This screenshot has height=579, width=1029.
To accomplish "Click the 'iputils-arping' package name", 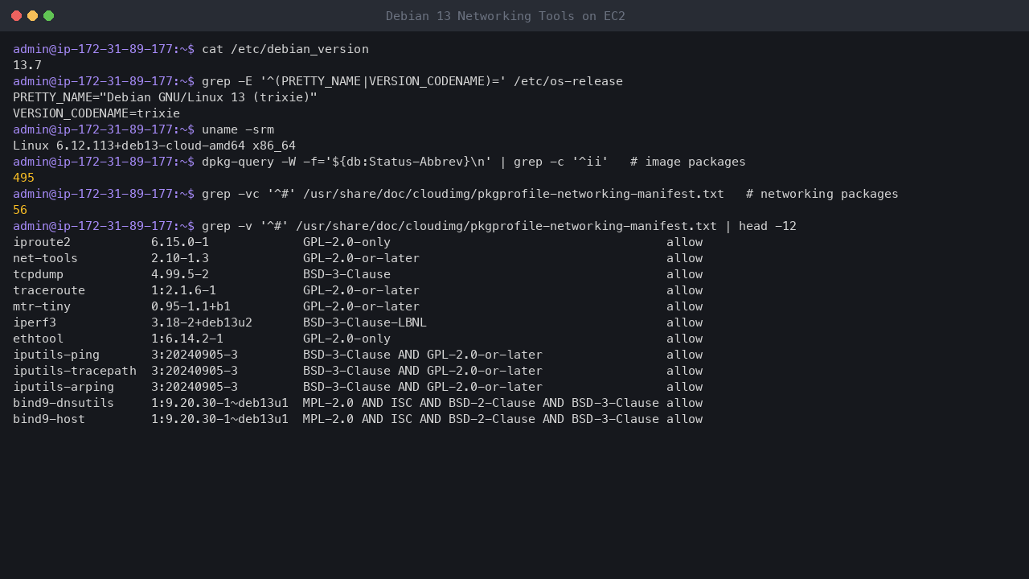I will 64,387.
